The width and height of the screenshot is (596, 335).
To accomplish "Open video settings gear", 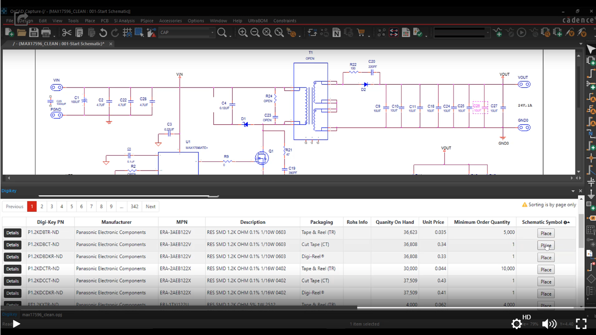I will point(516,324).
